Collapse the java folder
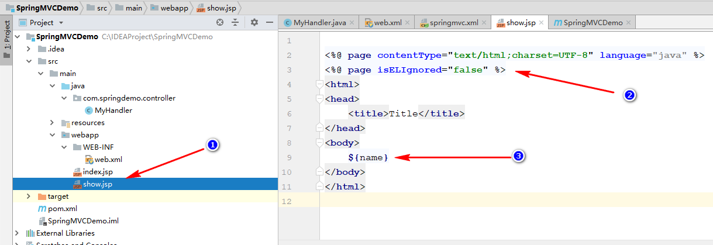The image size is (713, 245). pyautogui.click(x=51, y=85)
